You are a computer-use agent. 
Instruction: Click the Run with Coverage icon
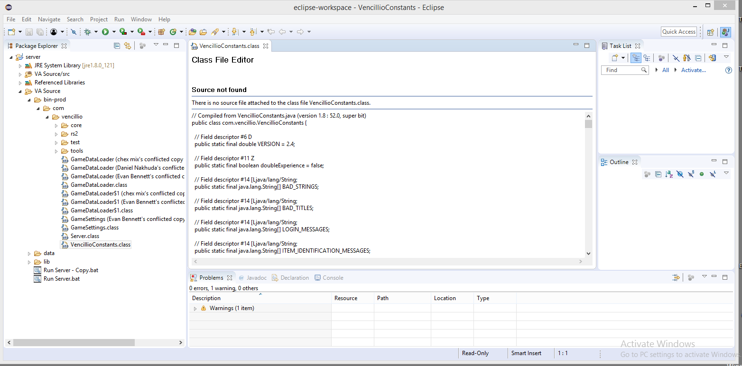point(123,32)
